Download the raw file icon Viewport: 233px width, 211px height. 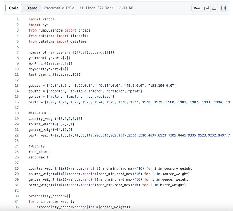pyautogui.click(x=214, y=8)
